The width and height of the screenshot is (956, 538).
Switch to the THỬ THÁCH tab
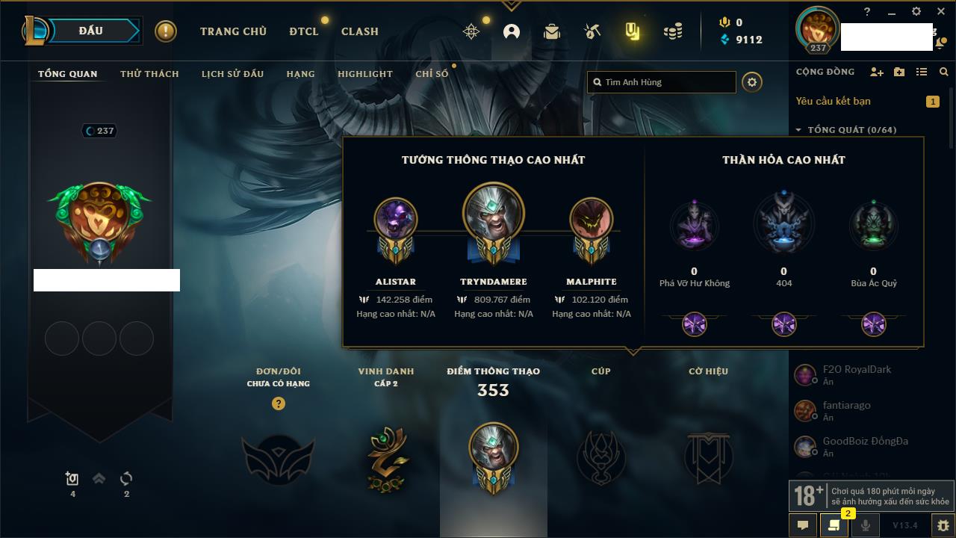(149, 74)
